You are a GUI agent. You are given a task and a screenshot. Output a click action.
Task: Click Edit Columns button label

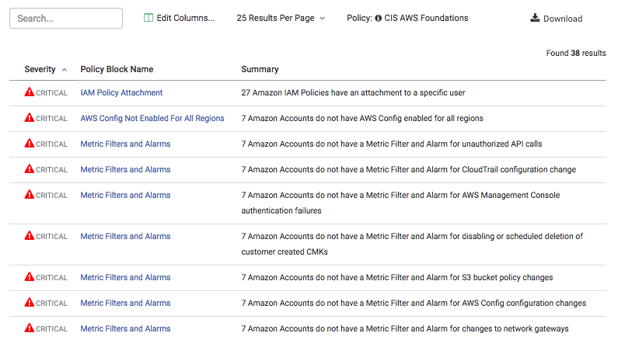click(x=185, y=18)
